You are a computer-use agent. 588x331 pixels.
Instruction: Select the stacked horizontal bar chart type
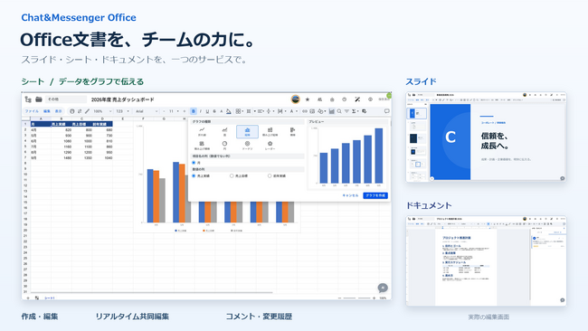click(202, 145)
